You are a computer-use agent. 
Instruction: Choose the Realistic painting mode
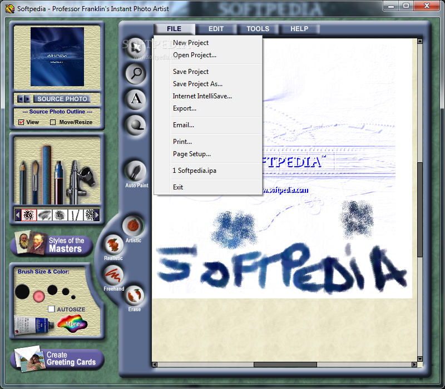[113, 245]
